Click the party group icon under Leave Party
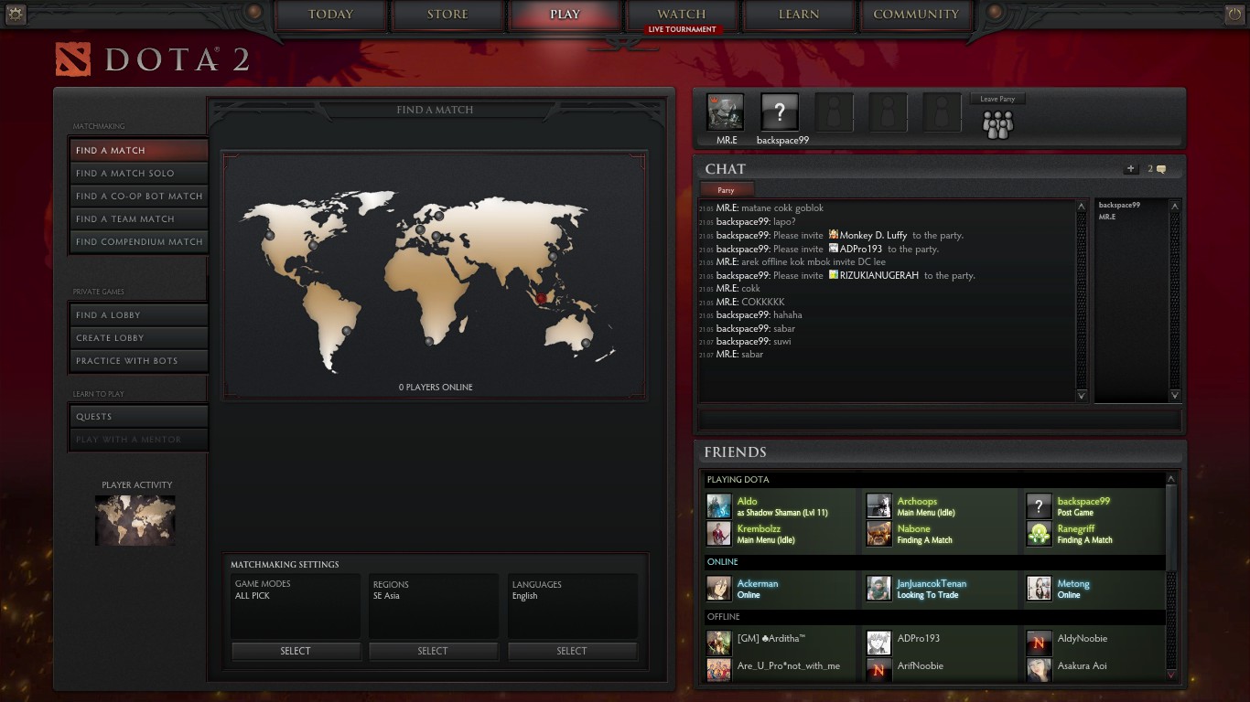Screen dimensions: 1250x702 tap(997, 124)
